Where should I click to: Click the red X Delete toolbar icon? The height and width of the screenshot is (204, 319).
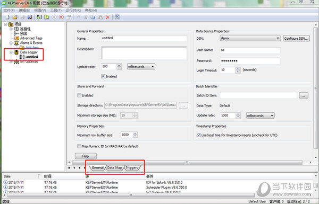click(107, 17)
